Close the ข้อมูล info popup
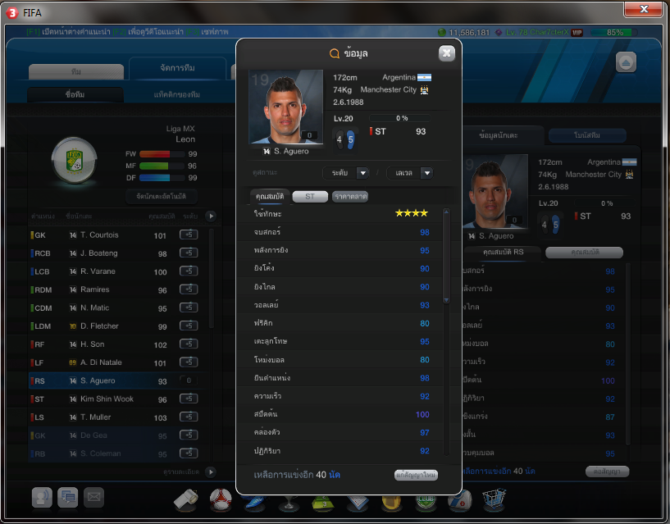The image size is (670, 524). coord(446,53)
